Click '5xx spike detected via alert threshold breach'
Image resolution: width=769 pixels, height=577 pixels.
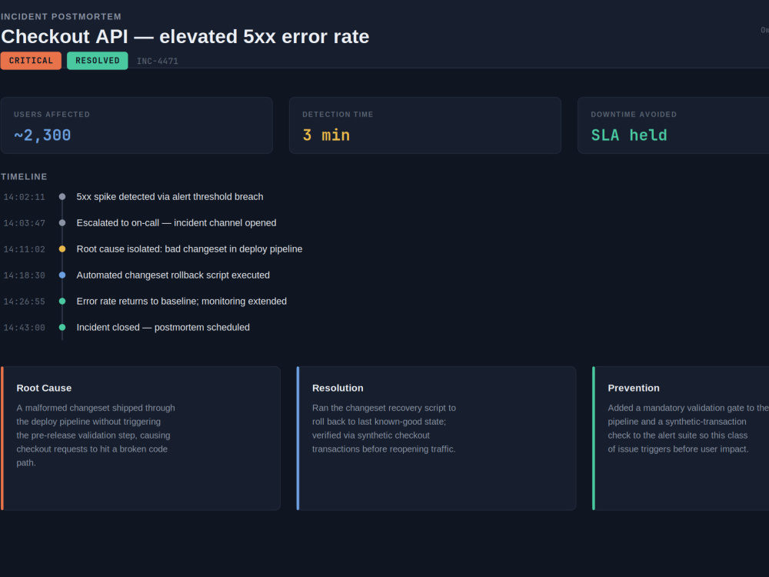[x=170, y=197]
